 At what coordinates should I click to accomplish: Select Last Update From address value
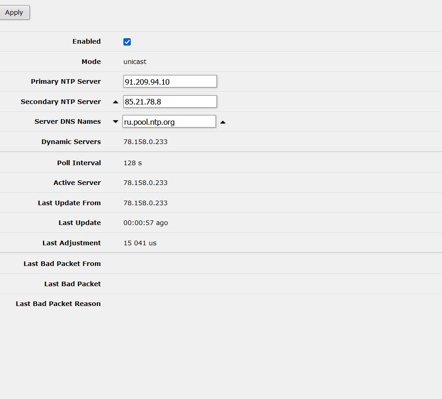pyautogui.click(x=145, y=203)
